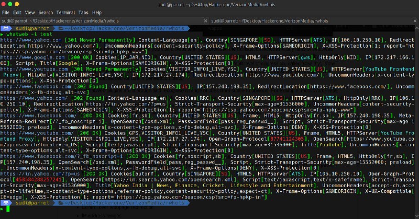Click the red window close button
The image size is (419, 219).
[x=3, y=4]
